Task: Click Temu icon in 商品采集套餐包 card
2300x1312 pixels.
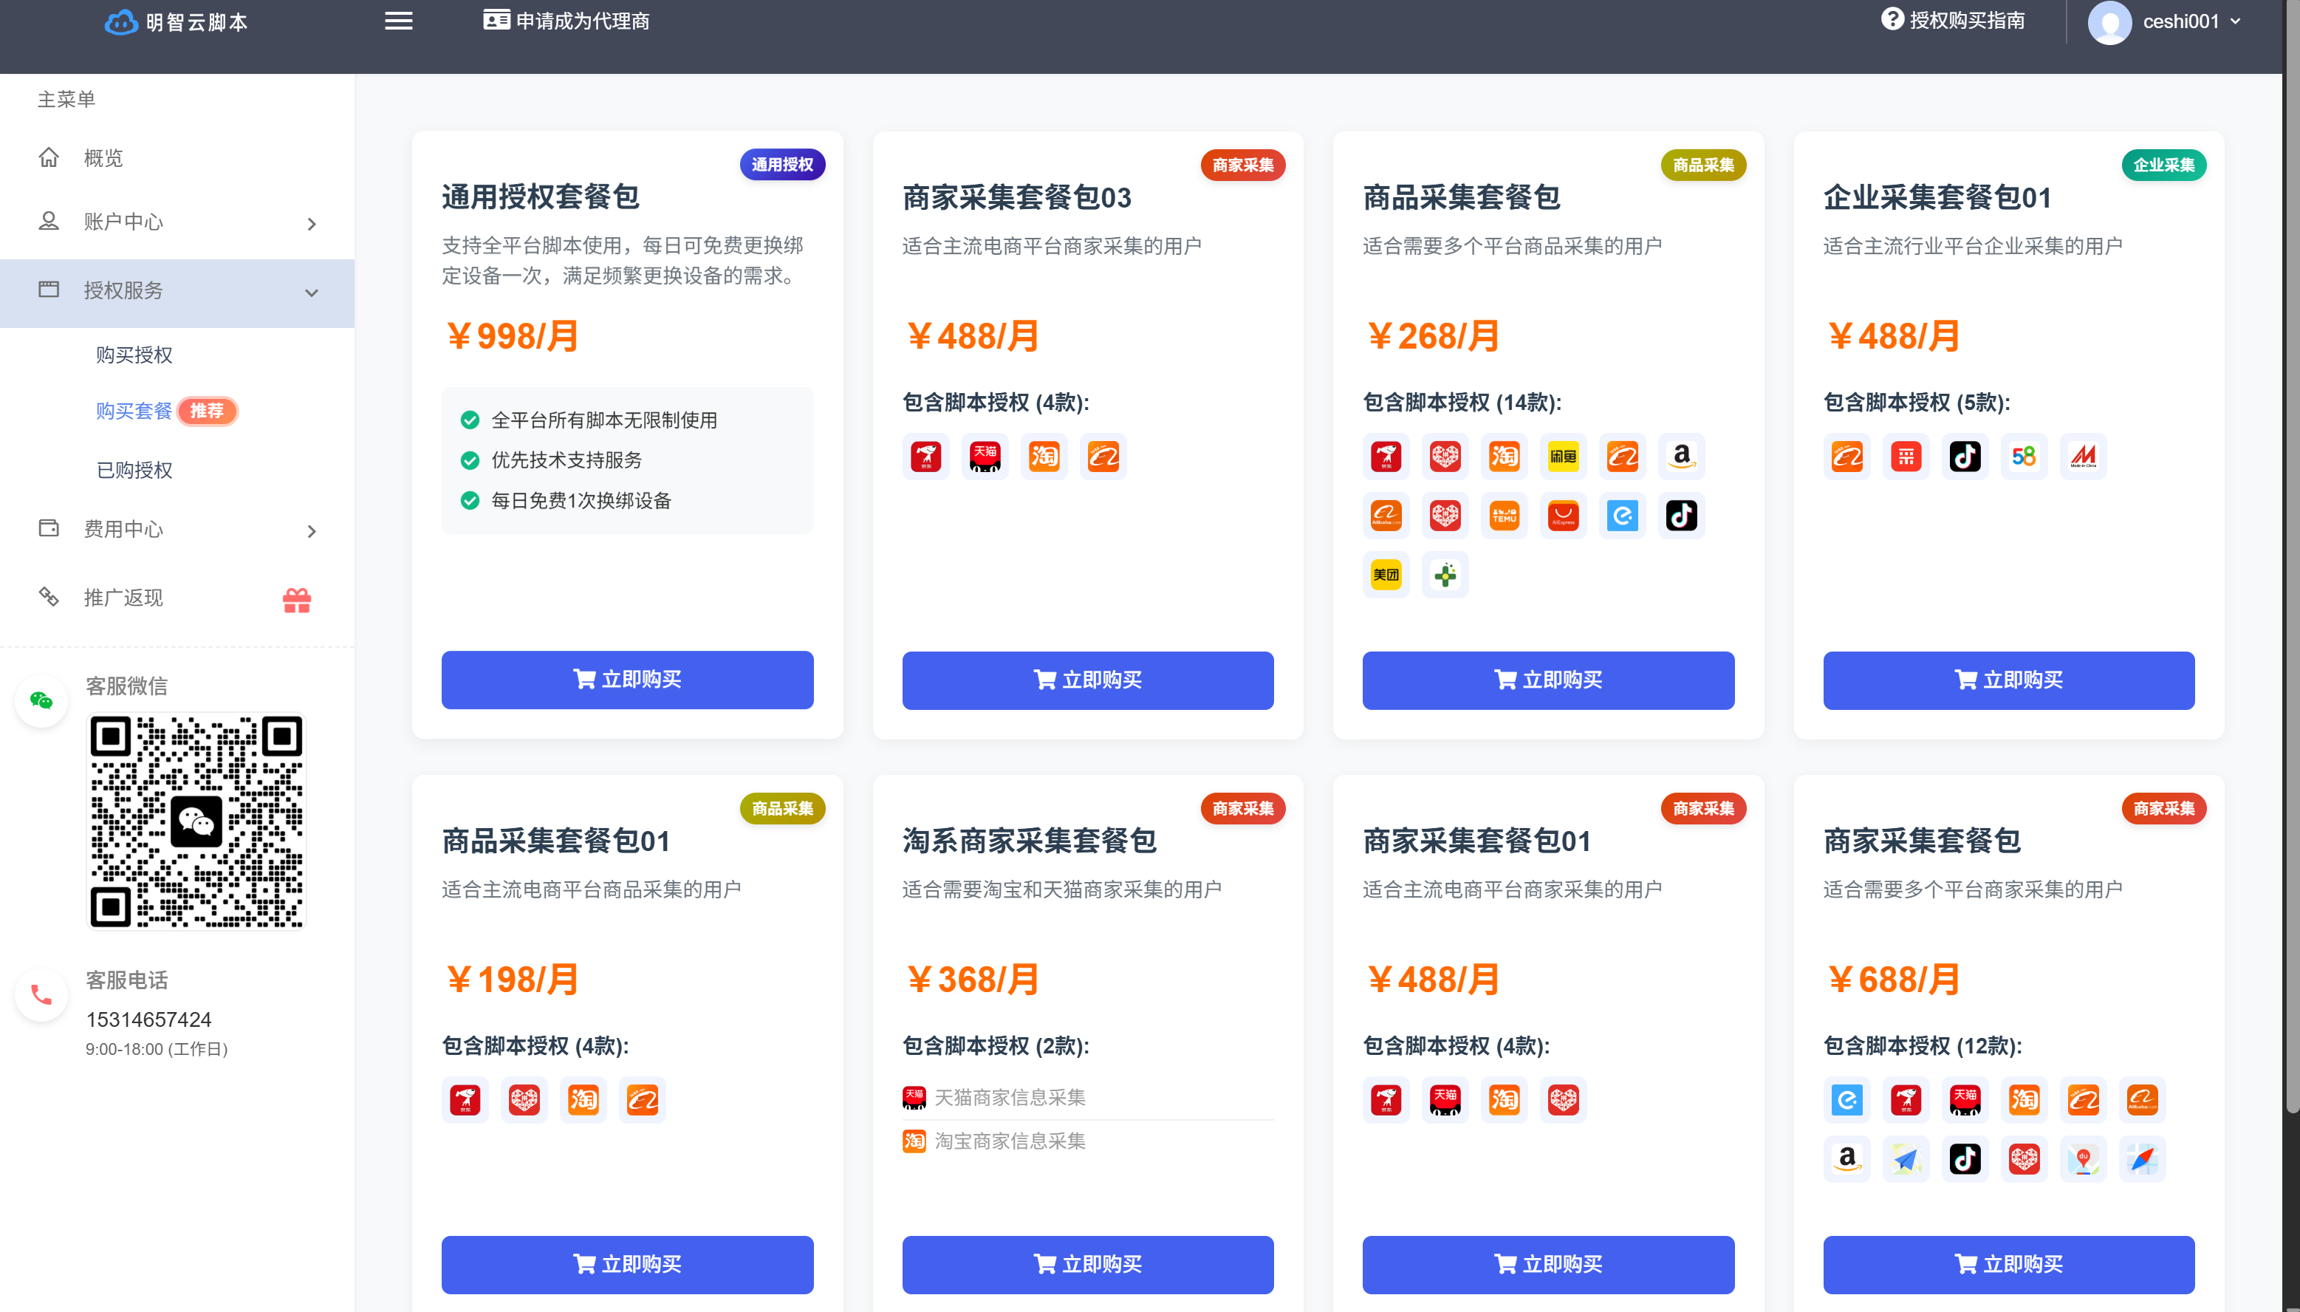Action: click(1504, 516)
